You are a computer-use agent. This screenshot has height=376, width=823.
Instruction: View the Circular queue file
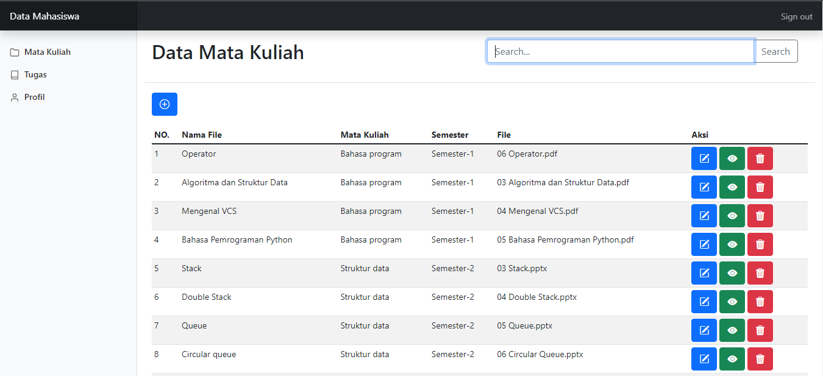(732, 359)
